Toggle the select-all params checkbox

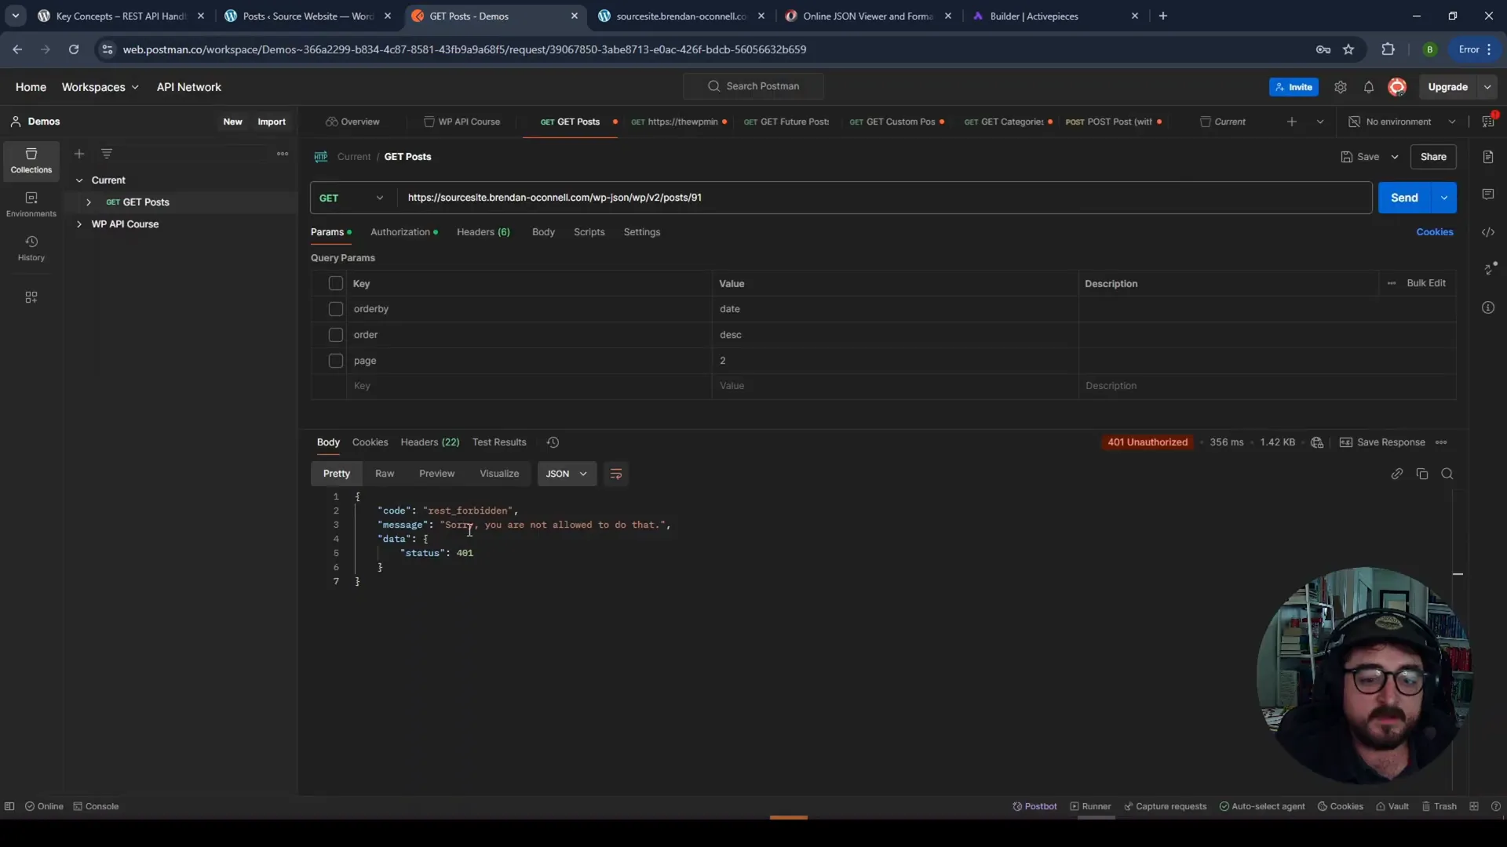coord(336,283)
